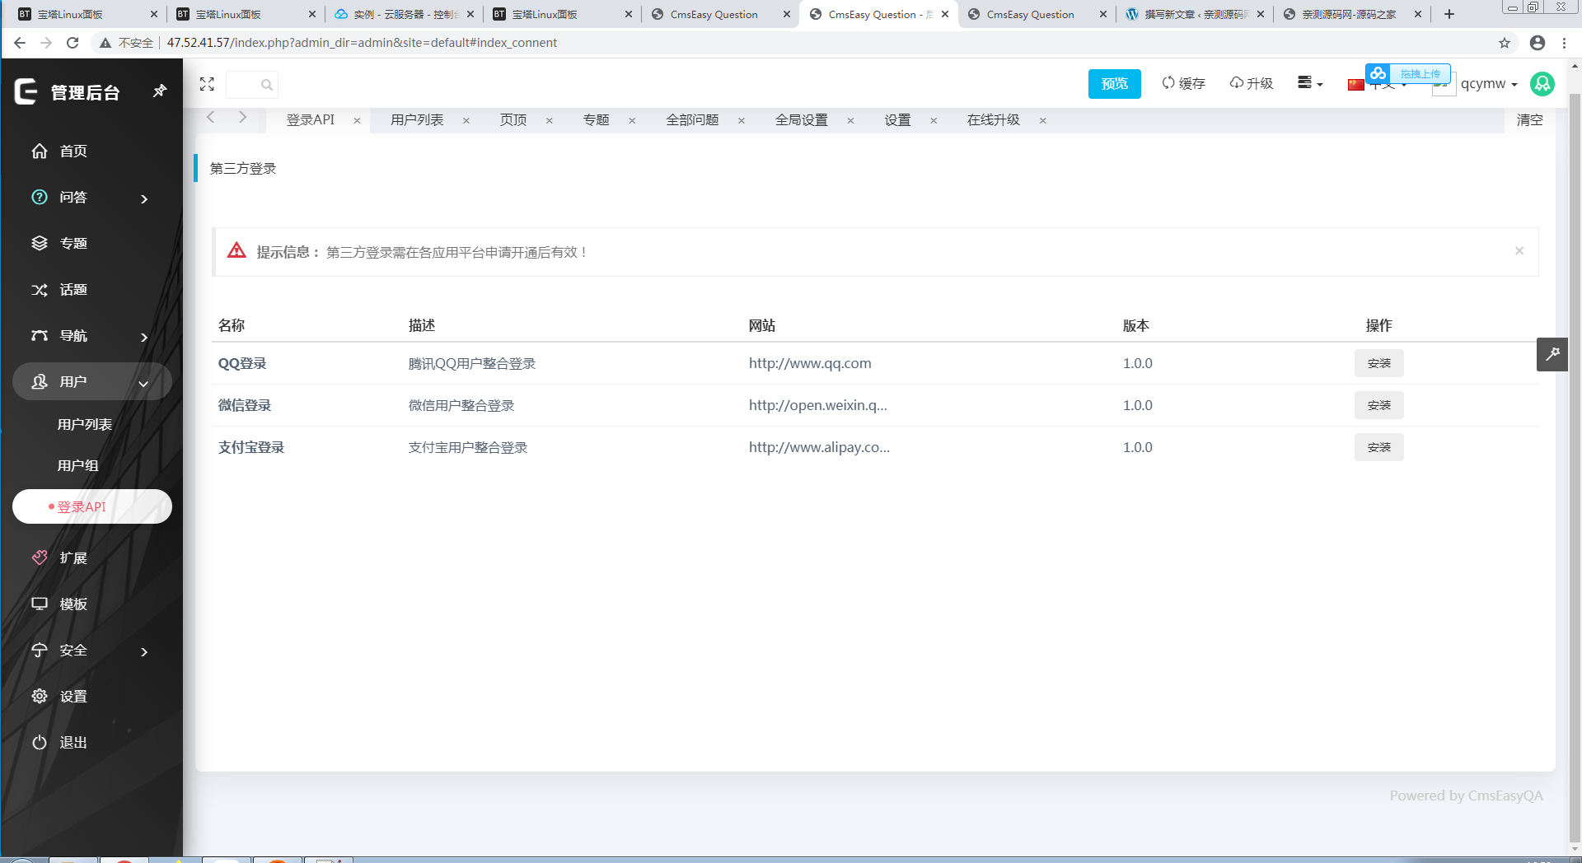Reload the browser page

point(73,43)
